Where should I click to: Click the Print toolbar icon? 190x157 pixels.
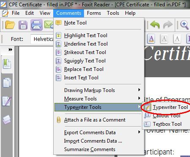(36, 25)
